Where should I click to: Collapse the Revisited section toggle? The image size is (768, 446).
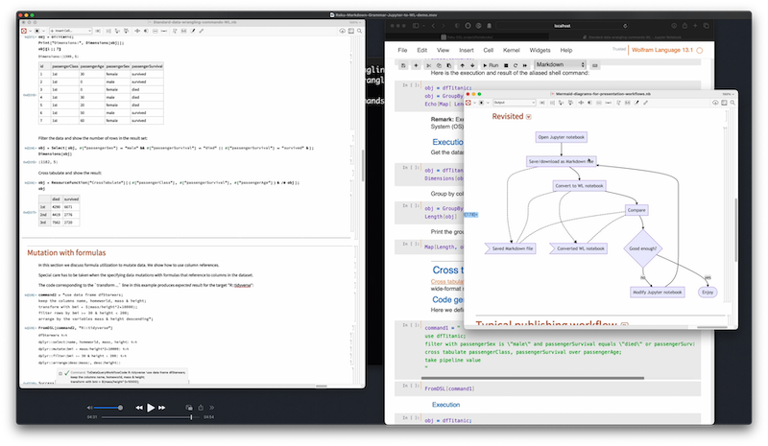point(529,116)
